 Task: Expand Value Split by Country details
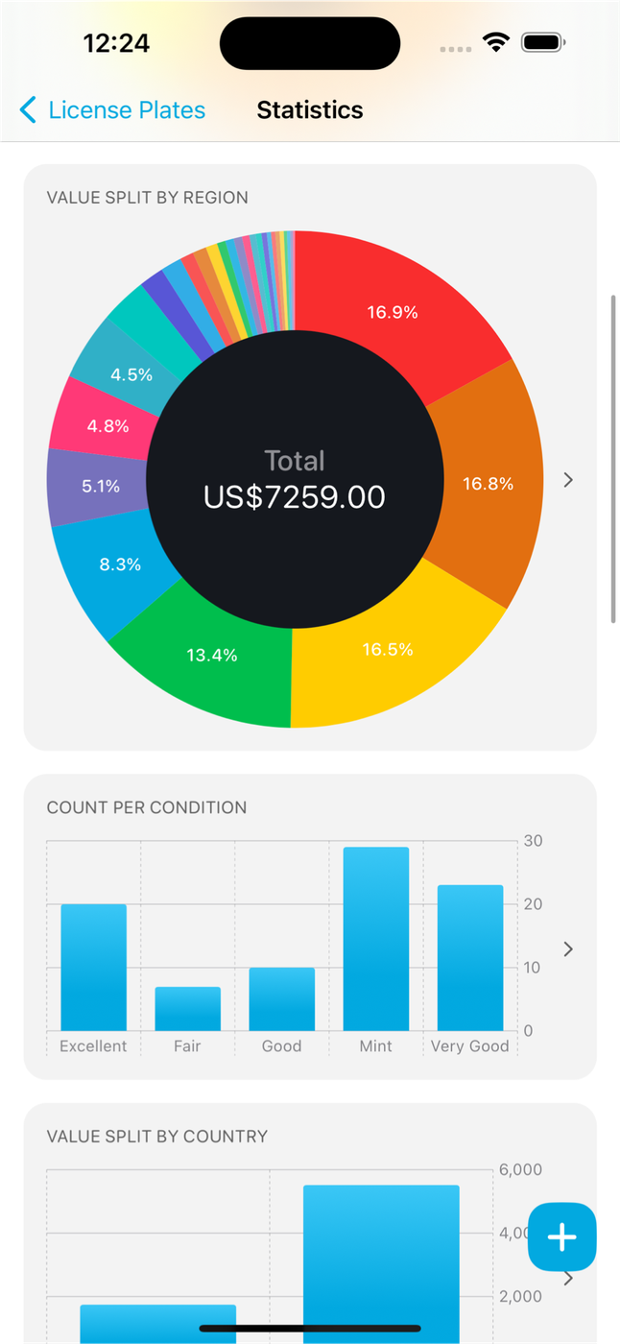(x=568, y=1278)
